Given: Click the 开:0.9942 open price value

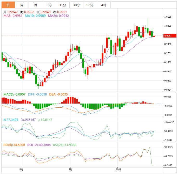Looking at the screenshot, I should 10,12.
